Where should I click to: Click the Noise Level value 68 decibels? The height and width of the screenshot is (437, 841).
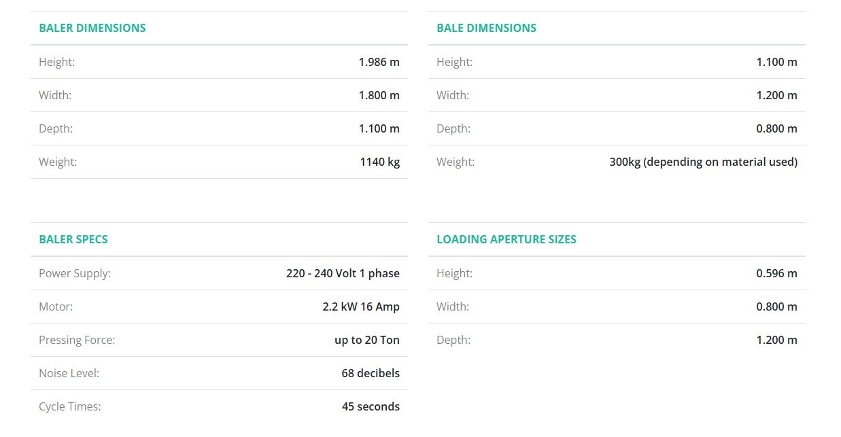pyautogui.click(x=371, y=373)
